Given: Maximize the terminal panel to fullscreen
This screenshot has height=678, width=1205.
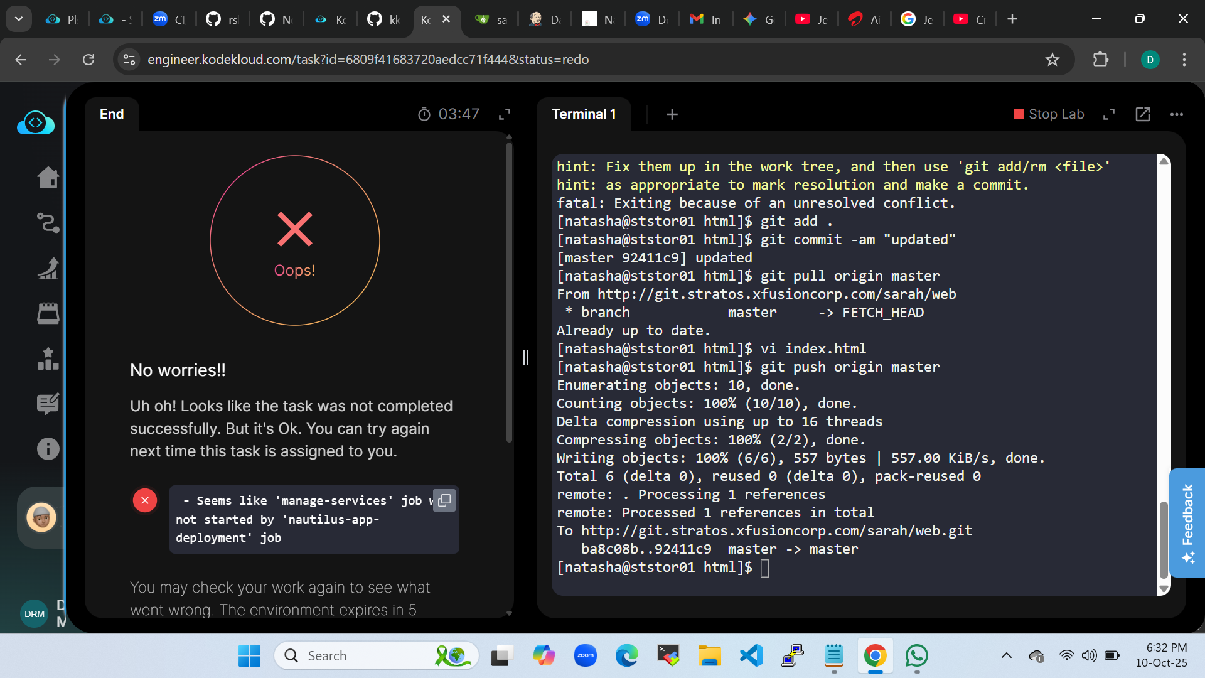Looking at the screenshot, I should [1108, 114].
